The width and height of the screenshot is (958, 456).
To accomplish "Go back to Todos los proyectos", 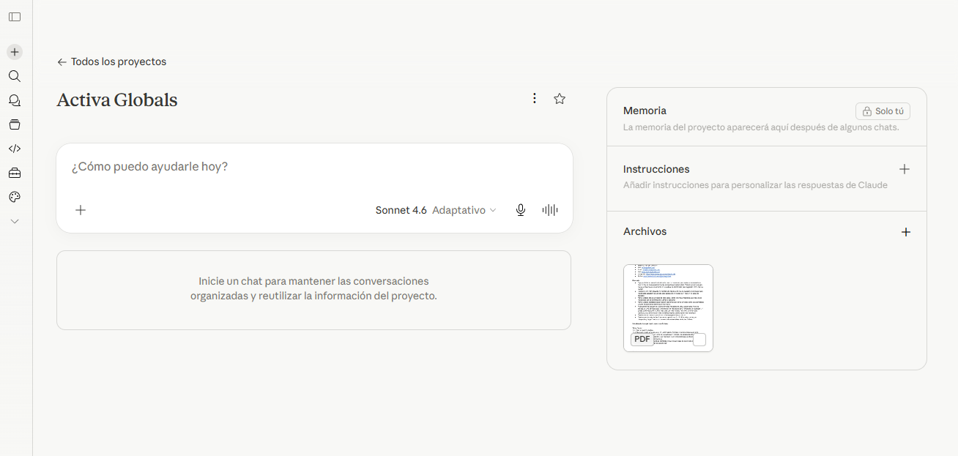I will [x=111, y=61].
